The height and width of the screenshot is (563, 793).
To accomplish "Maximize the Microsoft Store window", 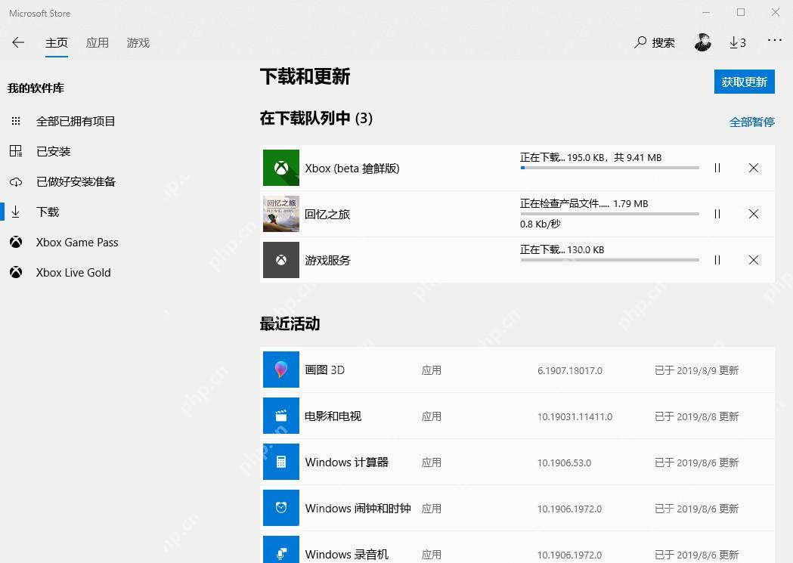I will 741,12.
